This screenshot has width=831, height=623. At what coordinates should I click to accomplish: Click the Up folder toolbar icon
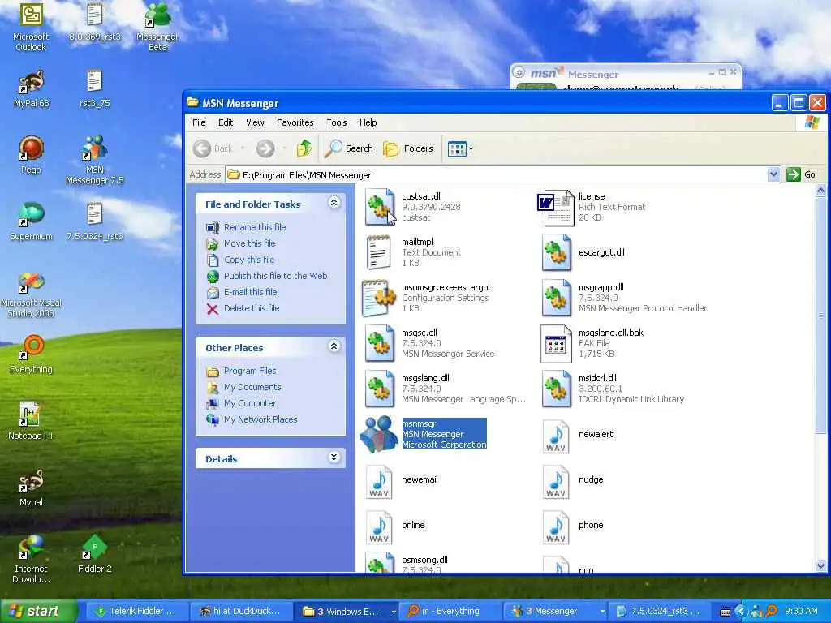point(304,148)
